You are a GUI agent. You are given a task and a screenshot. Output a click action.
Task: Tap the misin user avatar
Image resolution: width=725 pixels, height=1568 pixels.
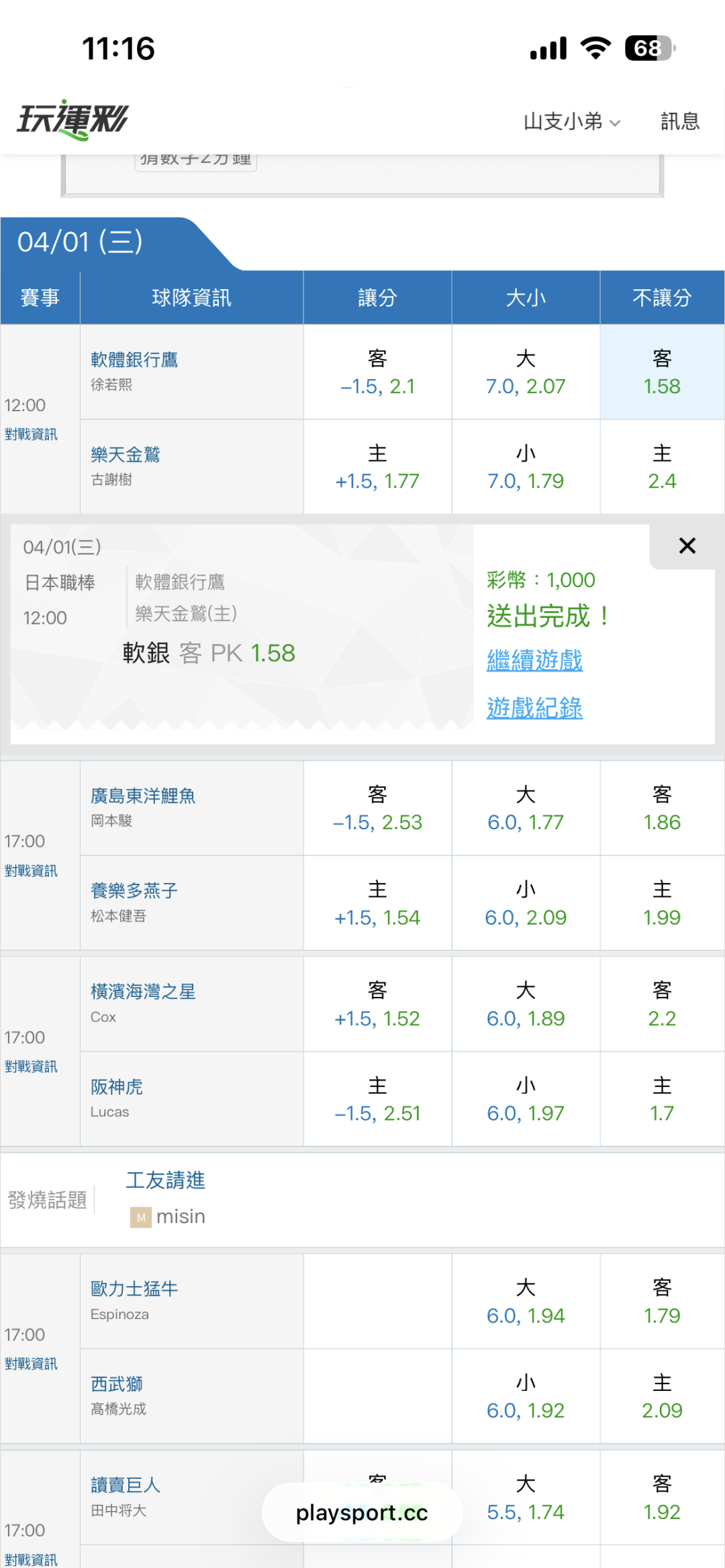pyautogui.click(x=140, y=1217)
